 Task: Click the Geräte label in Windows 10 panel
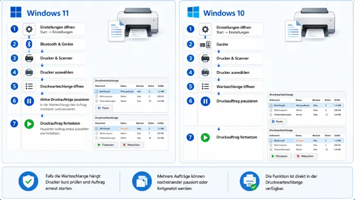pyautogui.click(x=222, y=45)
